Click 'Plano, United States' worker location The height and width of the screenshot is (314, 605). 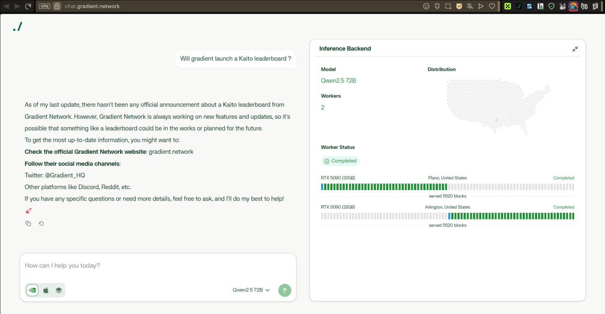(448, 178)
